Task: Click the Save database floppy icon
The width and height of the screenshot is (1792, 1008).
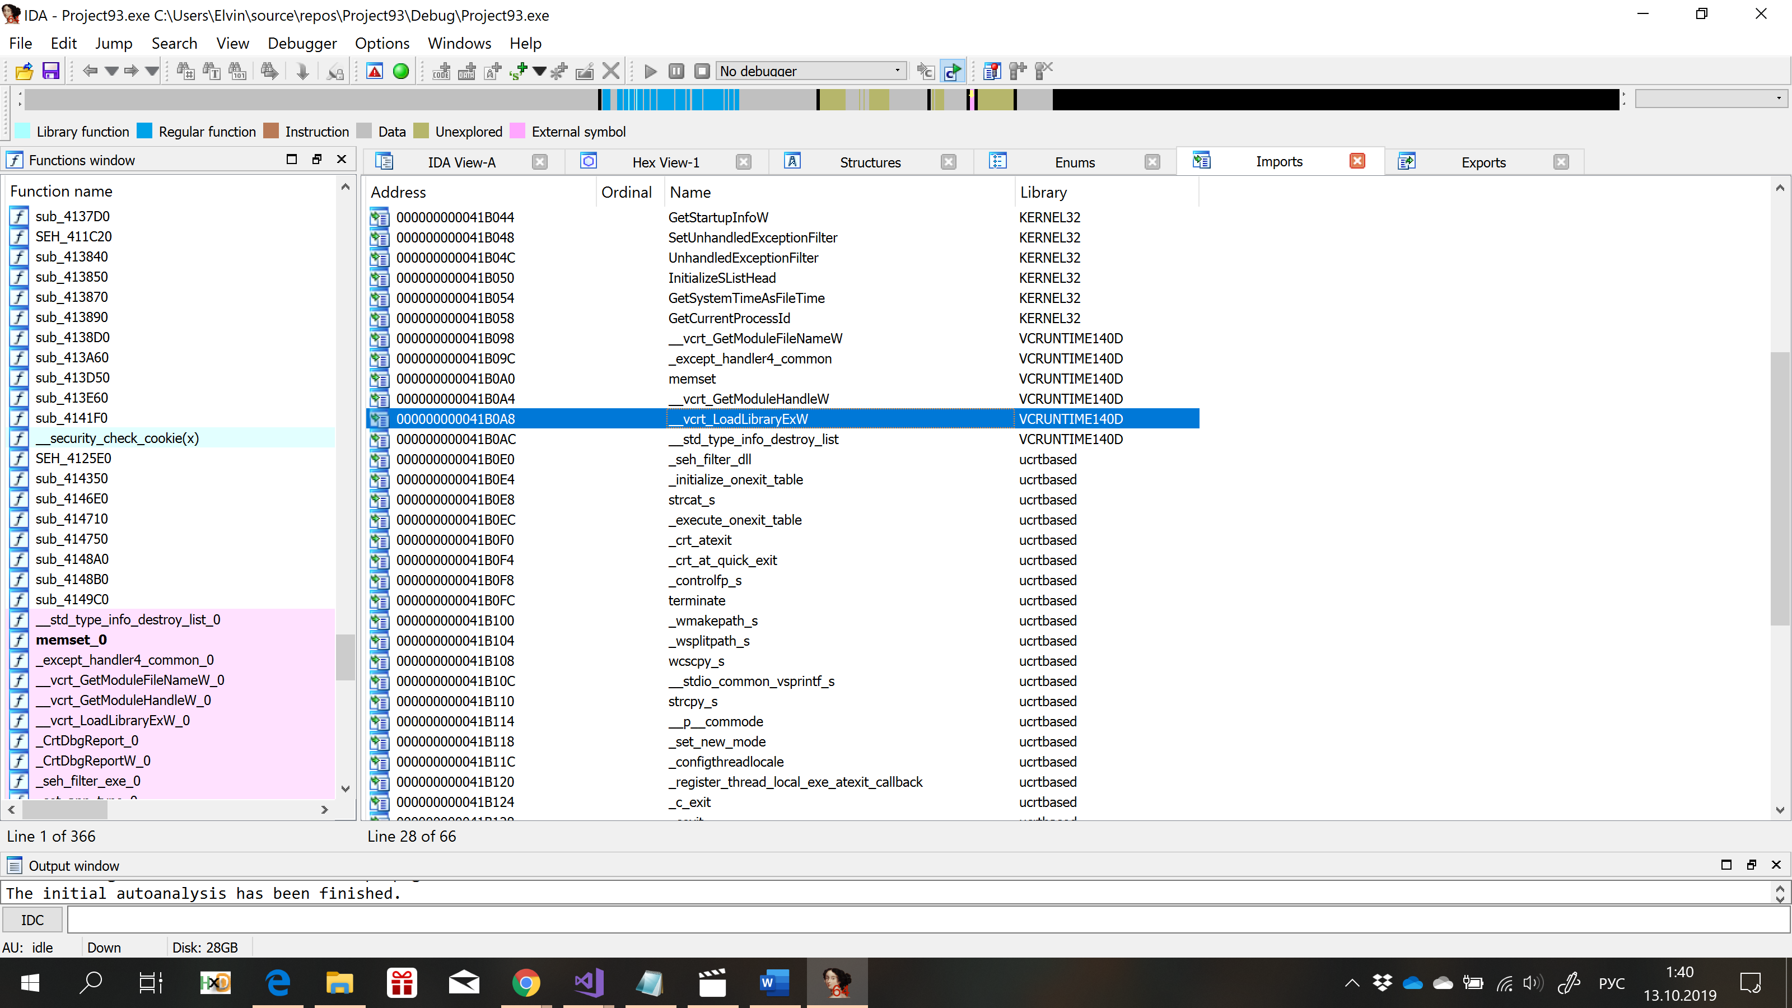Action: point(51,71)
